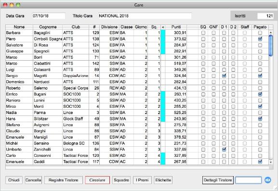The image size is (278, 191).
Task: Click the Bologna SC club cell
Action: pyautogui.click(x=76, y=143)
